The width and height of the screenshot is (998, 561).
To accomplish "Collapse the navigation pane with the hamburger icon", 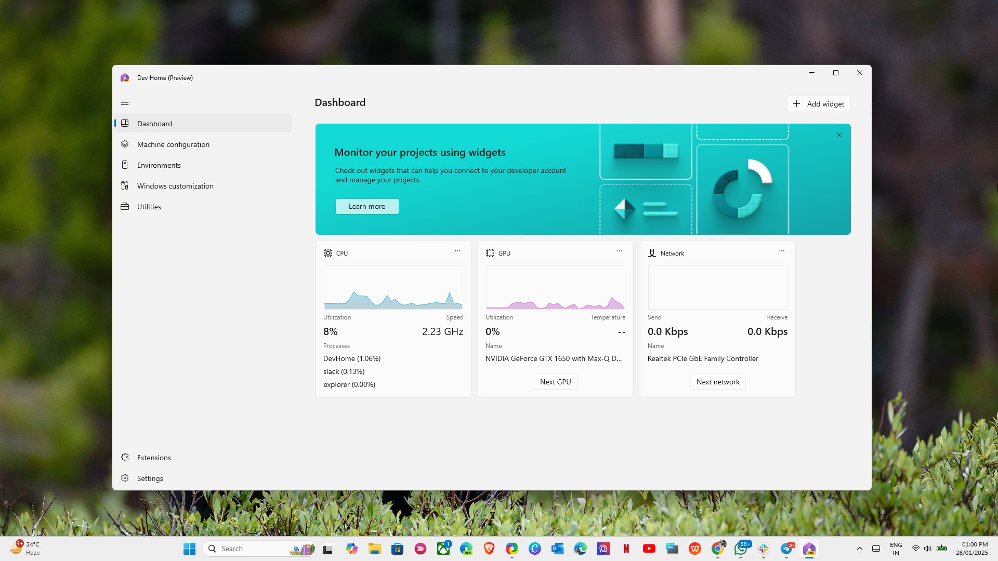I will 125,102.
